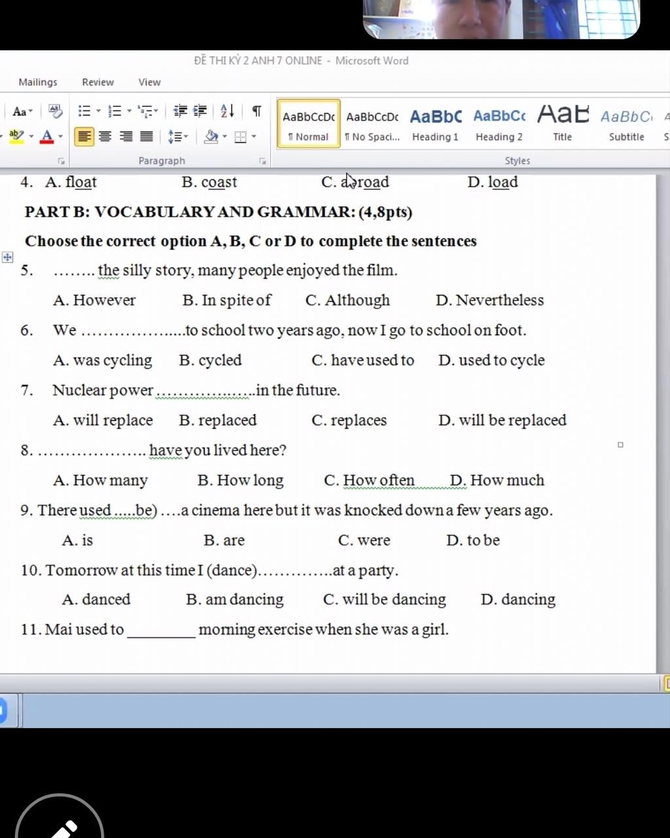This screenshot has width=670, height=838.
Task: Open the Line Spacing dropdown arrow
Action: pyautogui.click(x=186, y=137)
